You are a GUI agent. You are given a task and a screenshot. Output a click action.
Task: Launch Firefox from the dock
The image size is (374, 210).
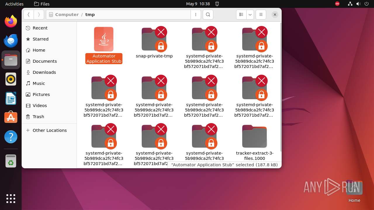[11, 21]
